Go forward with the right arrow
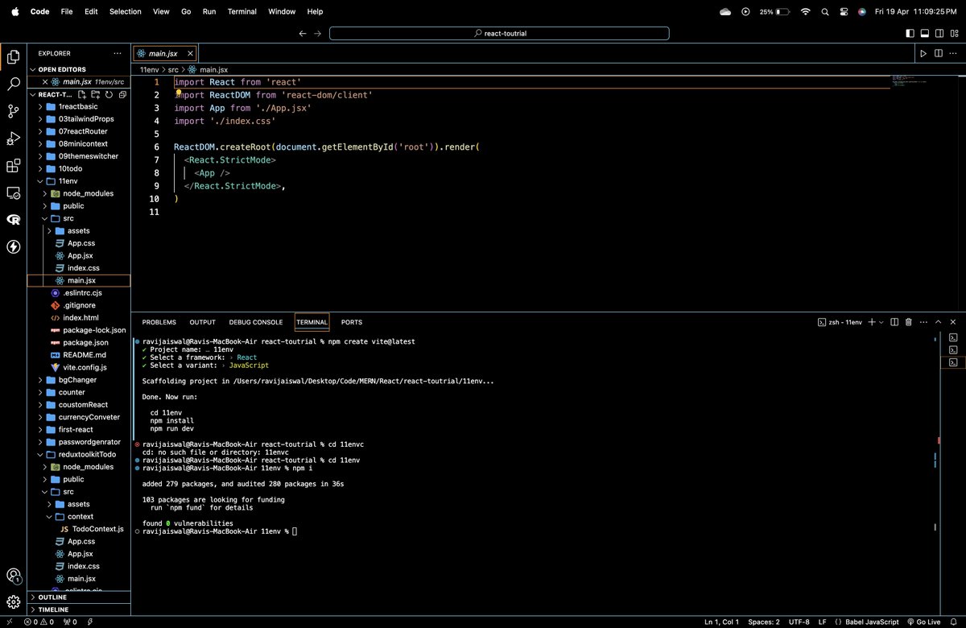Screen dimensions: 966x628 click(318, 34)
